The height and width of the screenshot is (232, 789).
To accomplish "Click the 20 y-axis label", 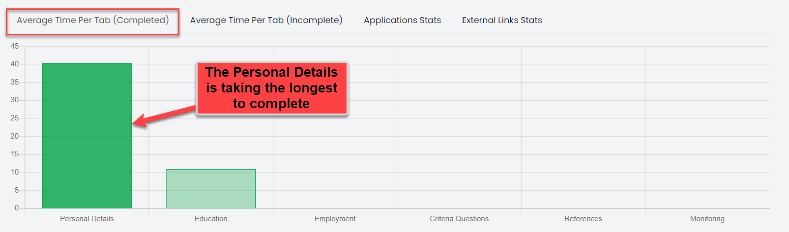I will pos(15,136).
